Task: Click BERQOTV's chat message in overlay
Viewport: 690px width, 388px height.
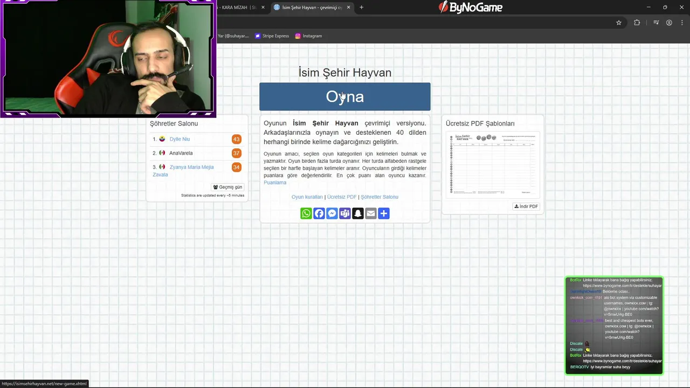Action: click(600, 367)
